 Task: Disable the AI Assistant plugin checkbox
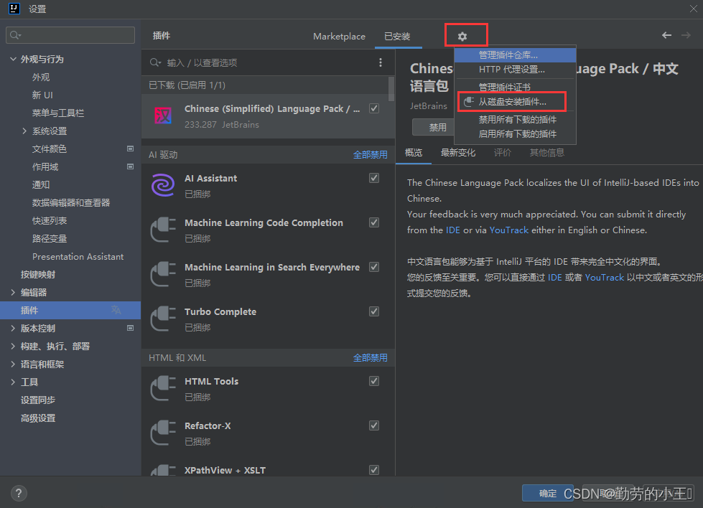tap(374, 178)
